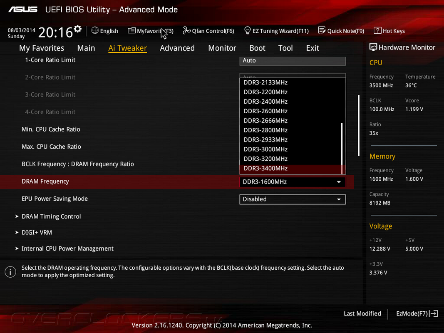
Task: Click CPU frequency value 3500 MHz
Action: pyautogui.click(x=381, y=85)
